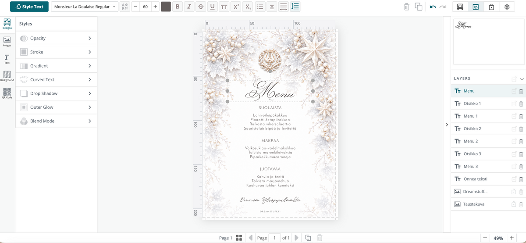Expand the Opacity style option

(x=56, y=38)
